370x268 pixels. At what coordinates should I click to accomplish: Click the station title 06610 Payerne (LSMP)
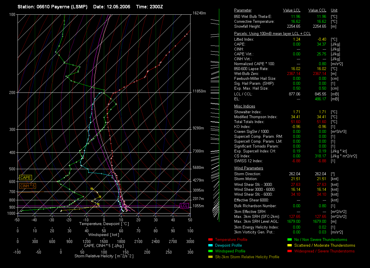tap(52, 7)
